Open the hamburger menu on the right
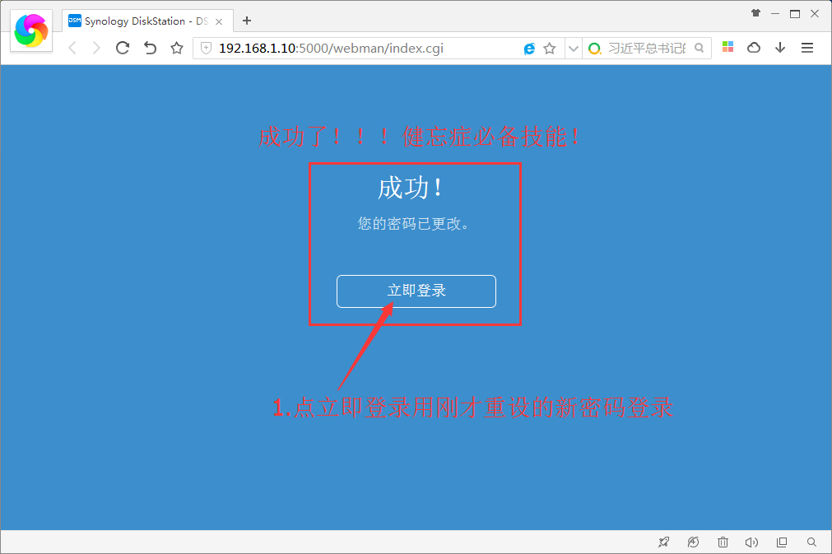Image resolution: width=832 pixels, height=554 pixels. [807, 48]
